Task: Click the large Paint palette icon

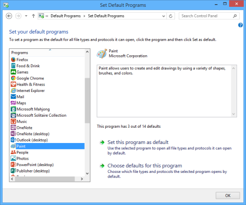Action: coord(102,54)
